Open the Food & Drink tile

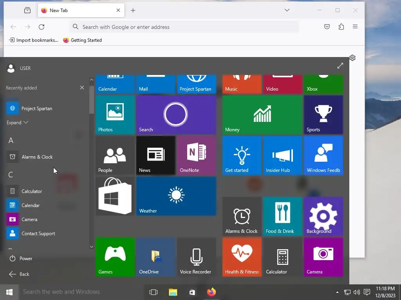pos(283,216)
